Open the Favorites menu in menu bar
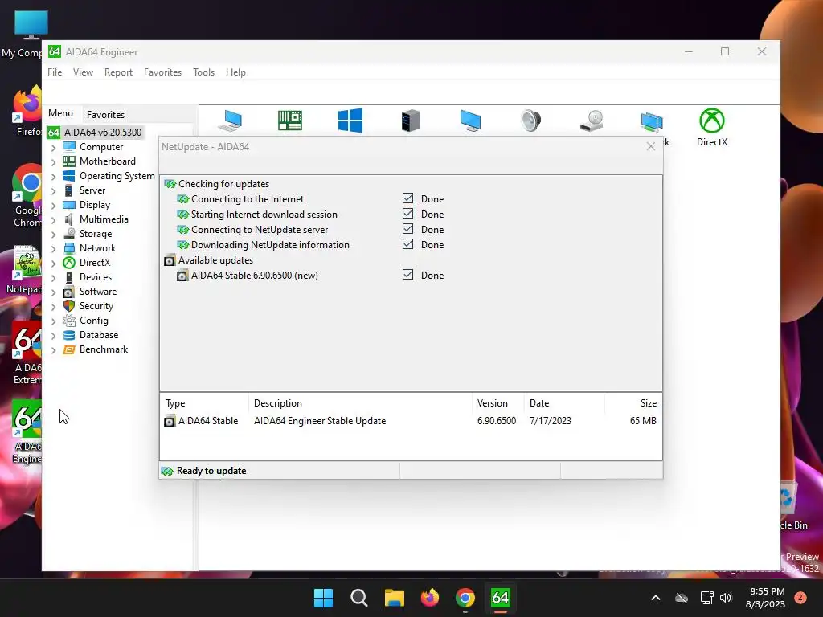Image resolution: width=823 pixels, height=617 pixels. coord(162,72)
